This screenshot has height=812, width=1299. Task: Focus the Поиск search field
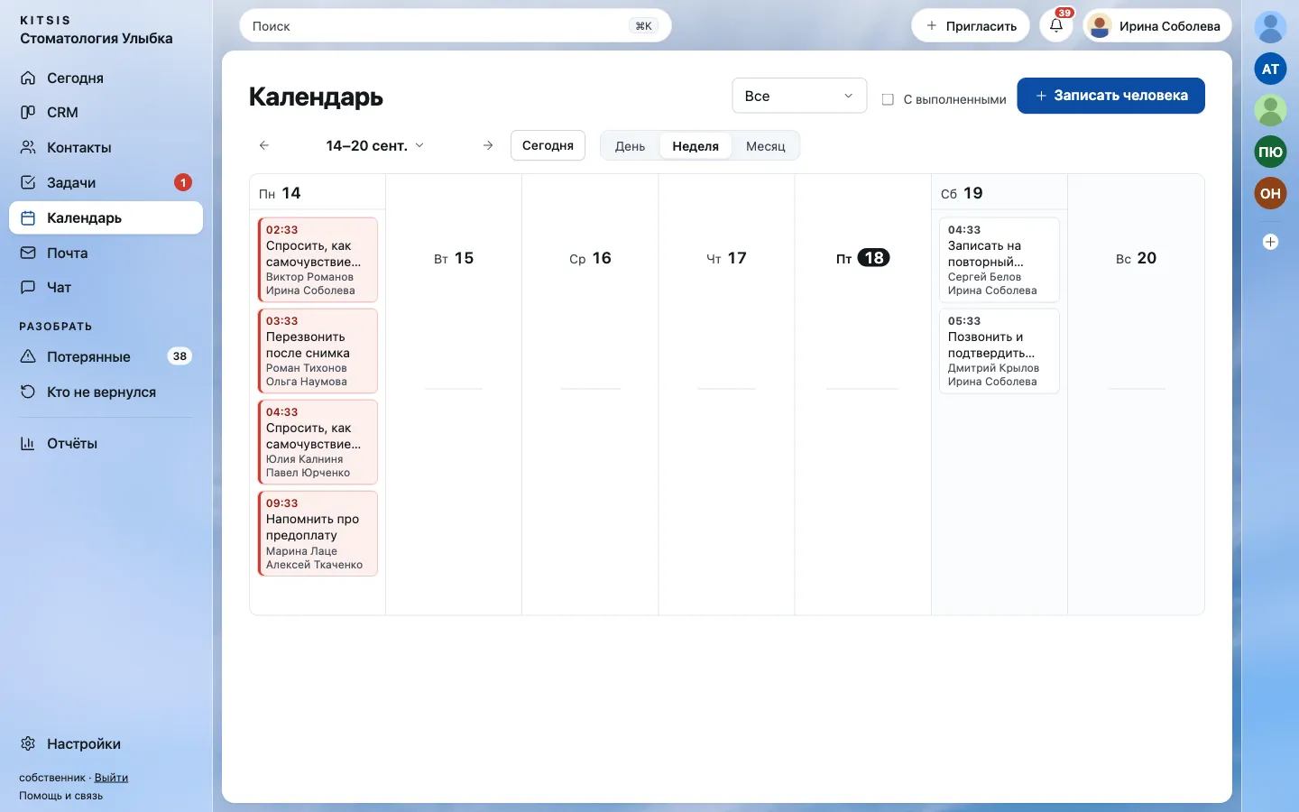(456, 26)
